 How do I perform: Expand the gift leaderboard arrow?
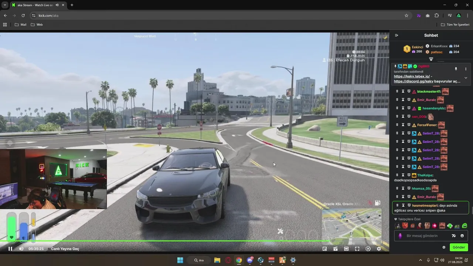tap(431, 59)
